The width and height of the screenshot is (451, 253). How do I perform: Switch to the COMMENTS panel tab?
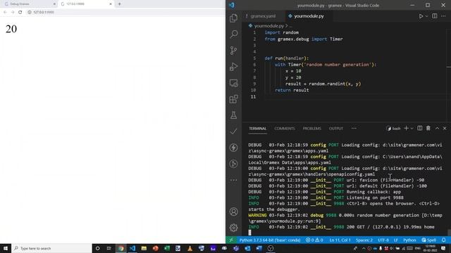(x=285, y=129)
